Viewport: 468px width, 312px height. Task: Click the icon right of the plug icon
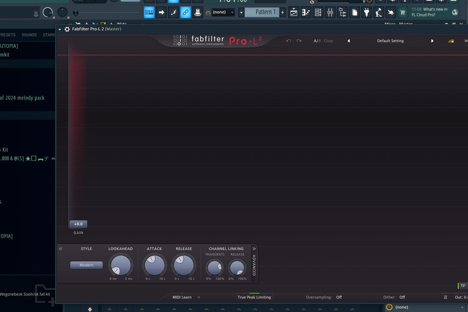click(378, 13)
